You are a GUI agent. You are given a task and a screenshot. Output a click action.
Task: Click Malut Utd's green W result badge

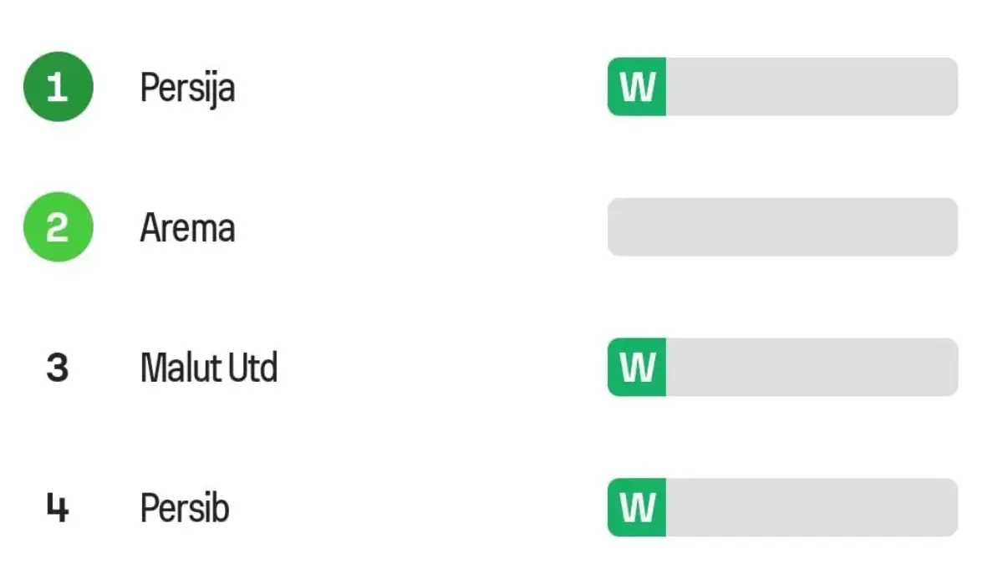(637, 368)
